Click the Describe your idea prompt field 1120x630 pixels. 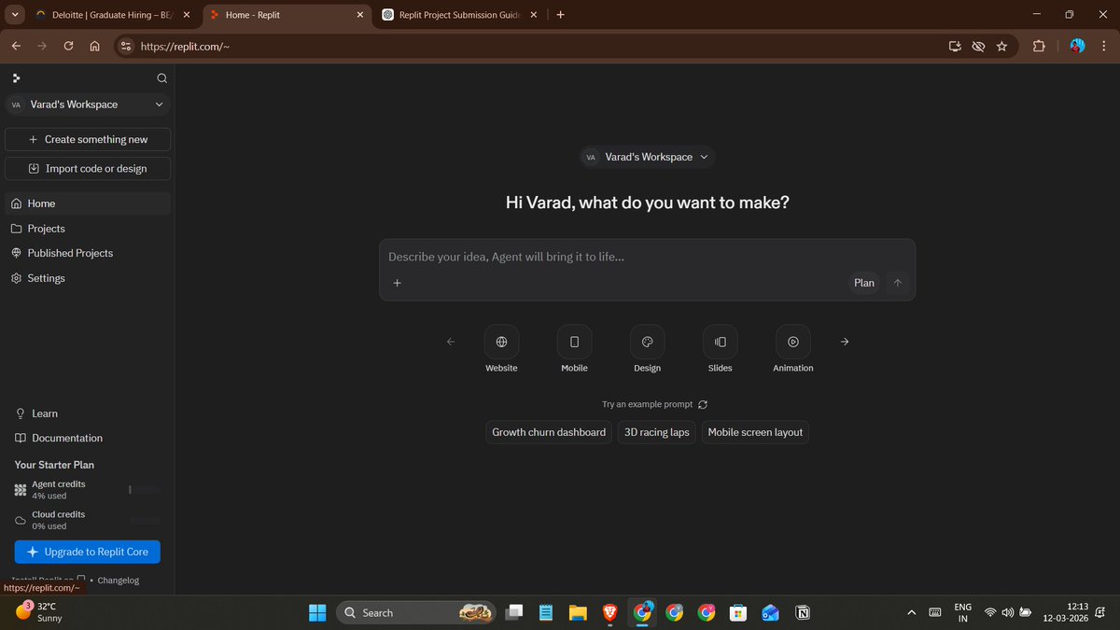[x=647, y=257]
